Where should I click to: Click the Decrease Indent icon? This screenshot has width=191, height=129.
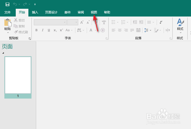pyautogui.click(x=135, y=22)
